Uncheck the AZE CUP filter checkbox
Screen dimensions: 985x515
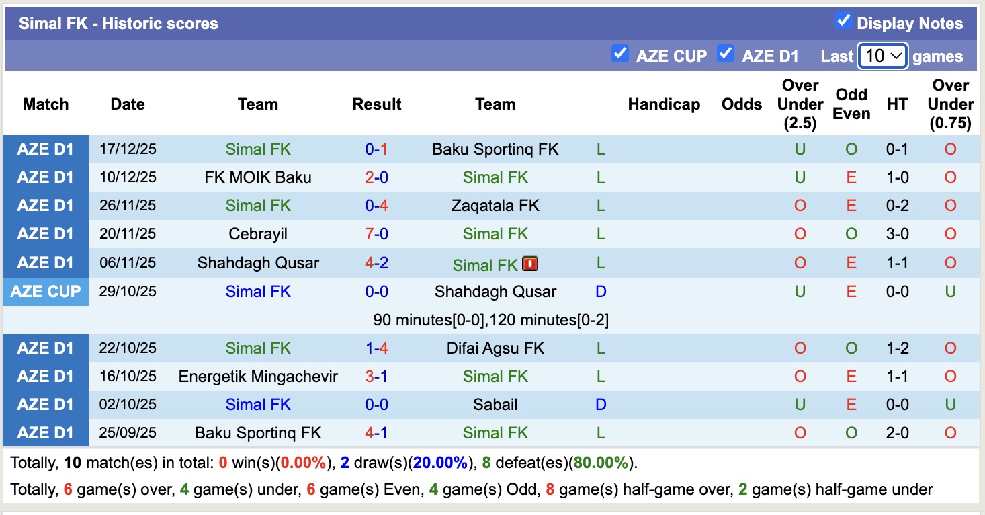coord(619,53)
